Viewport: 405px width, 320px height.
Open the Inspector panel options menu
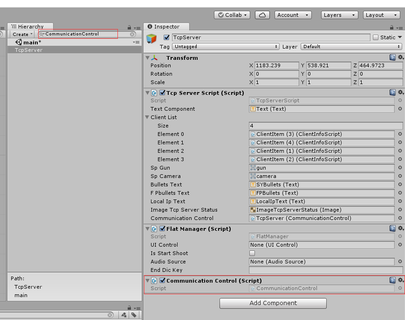click(x=399, y=28)
